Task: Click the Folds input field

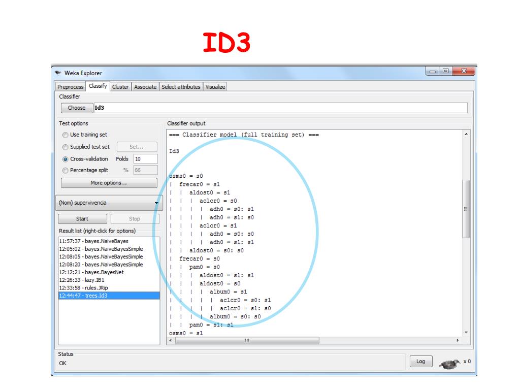Action: click(146, 159)
